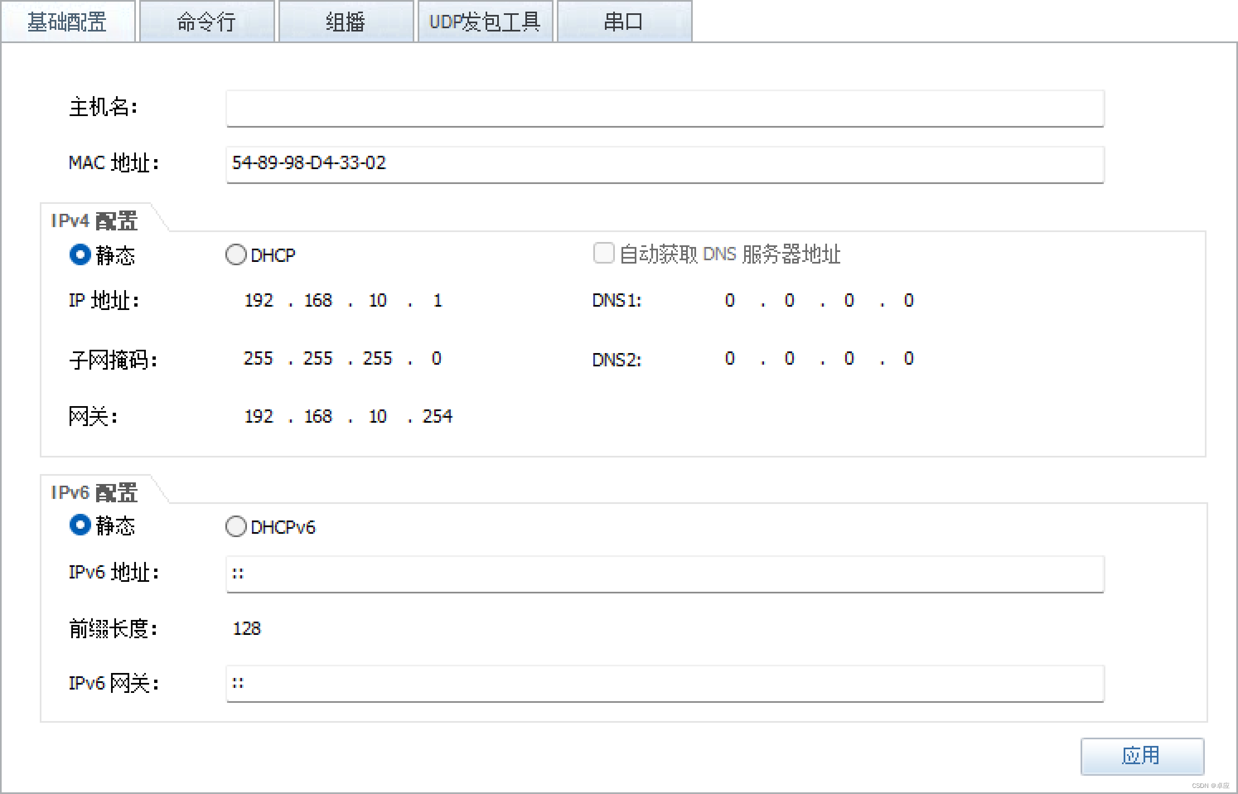This screenshot has height=794, width=1238.
Task: Select the 基础配置 tab
Action: (67, 22)
